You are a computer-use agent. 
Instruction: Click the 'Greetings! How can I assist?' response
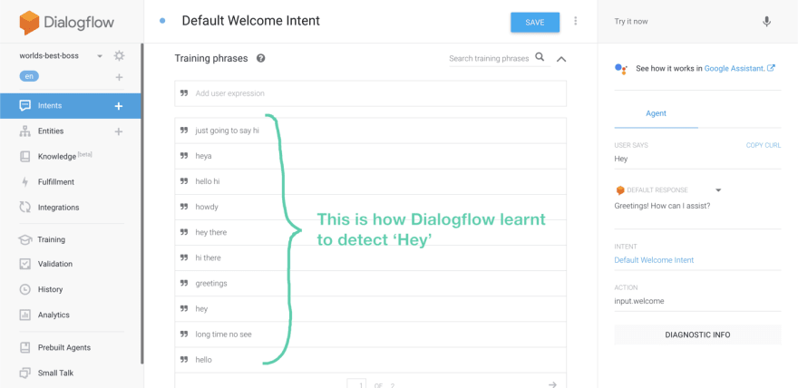(x=664, y=207)
